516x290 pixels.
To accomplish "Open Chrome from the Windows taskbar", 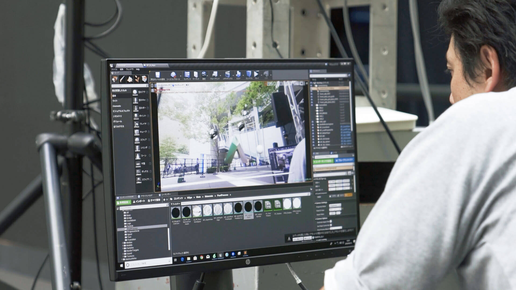I will [x=201, y=257].
